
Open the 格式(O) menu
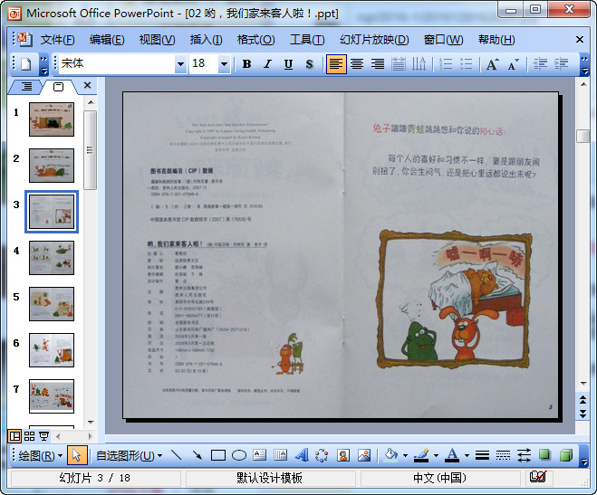pos(255,40)
